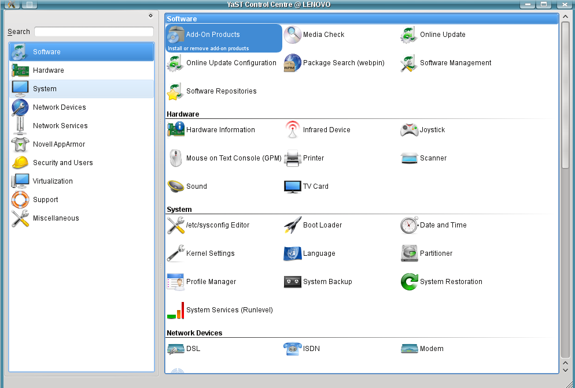Launch the Media Check icon
The image size is (575, 388).
(x=292, y=35)
